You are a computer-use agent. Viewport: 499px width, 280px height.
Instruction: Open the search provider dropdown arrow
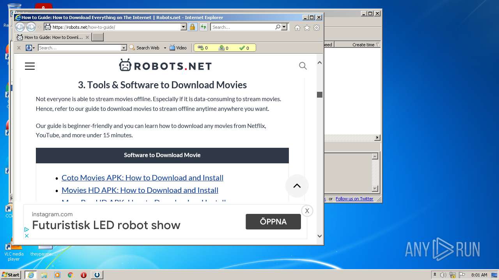coord(284,27)
